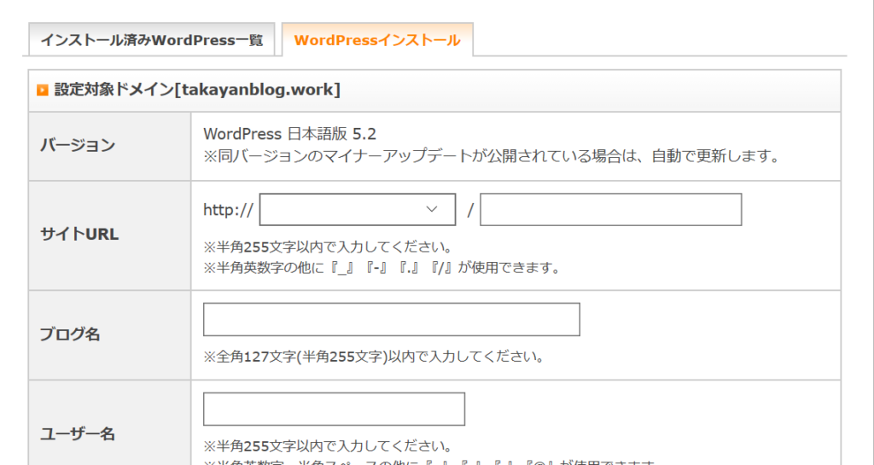This screenshot has width=874, height=465.
Task: Click the ユーザー名 row label
Action: [78, 433]
